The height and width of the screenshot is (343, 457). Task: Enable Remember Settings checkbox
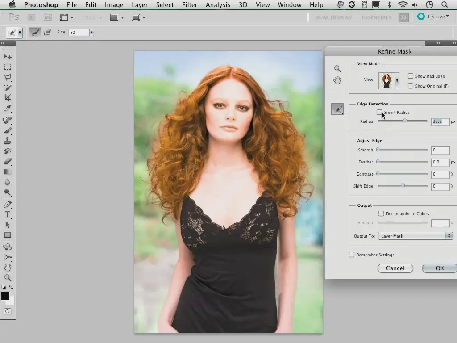point(352,255)
